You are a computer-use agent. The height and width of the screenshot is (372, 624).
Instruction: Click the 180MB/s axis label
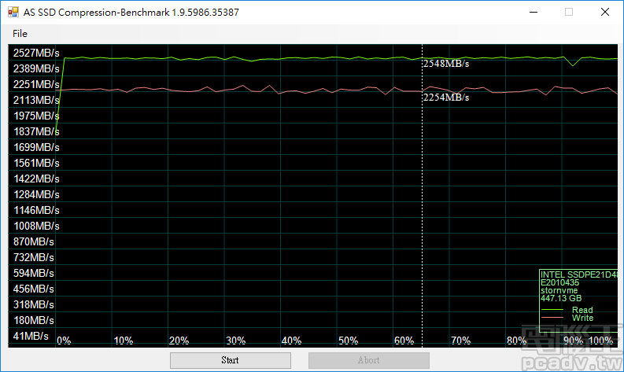(x=33, y=320)
